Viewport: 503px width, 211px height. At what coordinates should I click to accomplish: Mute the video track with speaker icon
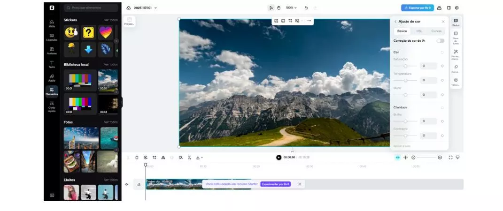[x=127, y=184]
